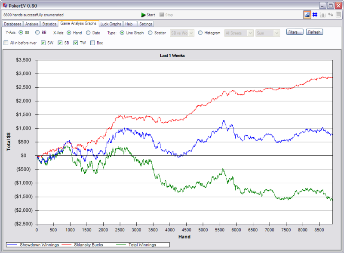Click the 'Hand' x-axis title label
This screenshot has height=253, width=344.
(x=184, y=237)
